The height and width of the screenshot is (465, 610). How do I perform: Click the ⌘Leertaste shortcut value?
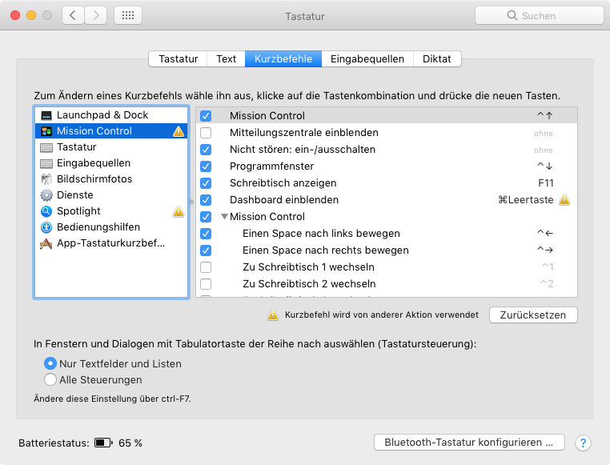[526, 200]
